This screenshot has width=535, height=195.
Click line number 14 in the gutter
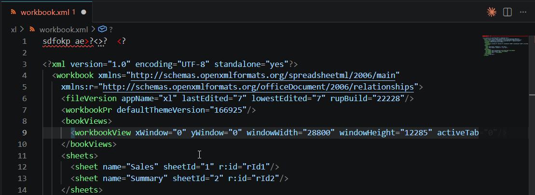pyautogui.click(x=22, y=190)
